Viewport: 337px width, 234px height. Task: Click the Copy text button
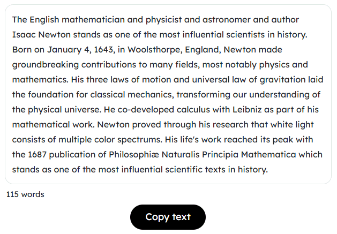point(168,217)
